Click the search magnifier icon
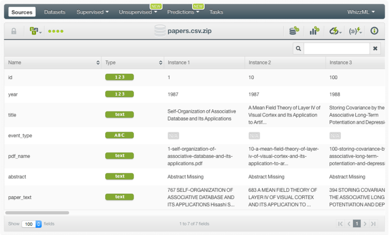389x235 pixels. pos(298,48)
